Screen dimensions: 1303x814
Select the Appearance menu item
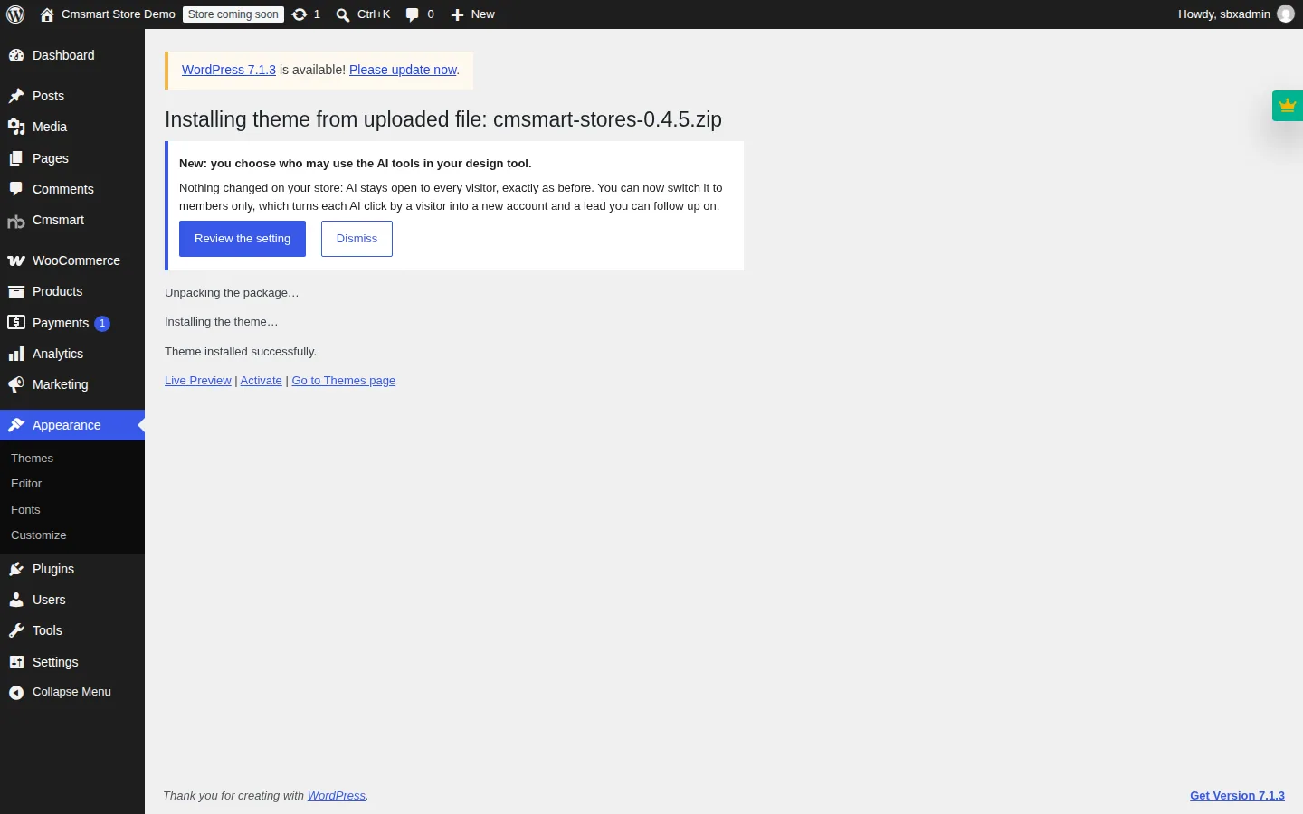coord(72,425)
